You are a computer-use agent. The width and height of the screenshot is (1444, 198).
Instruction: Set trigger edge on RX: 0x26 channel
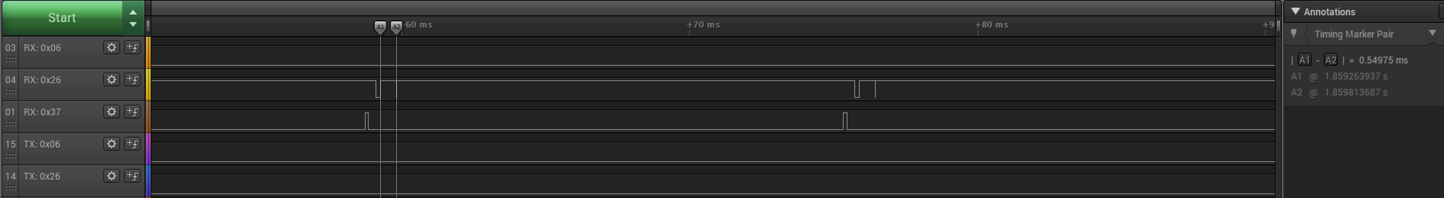click(x=132, y=80)
